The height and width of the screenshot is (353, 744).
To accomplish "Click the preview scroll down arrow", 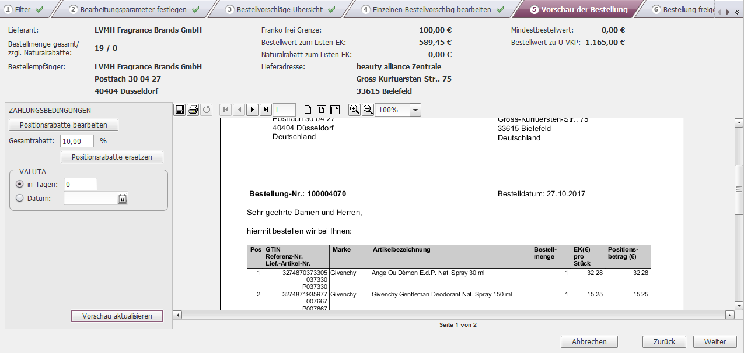I will tap(739, 306).
